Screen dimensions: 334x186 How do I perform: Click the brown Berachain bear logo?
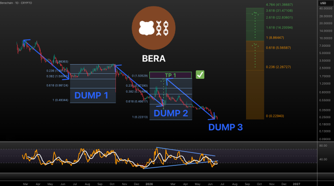(x=154, y=28)
